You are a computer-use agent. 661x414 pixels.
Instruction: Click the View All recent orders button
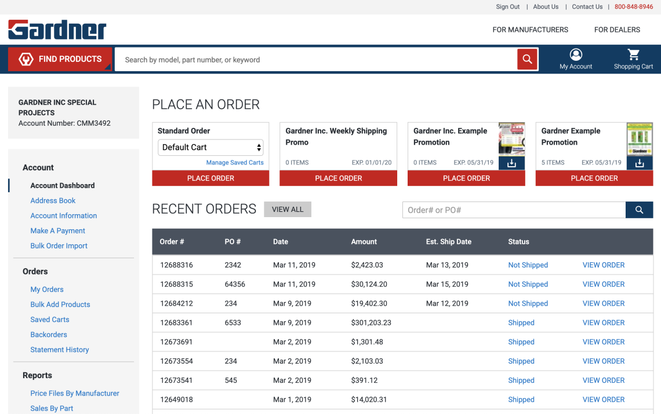288,210
